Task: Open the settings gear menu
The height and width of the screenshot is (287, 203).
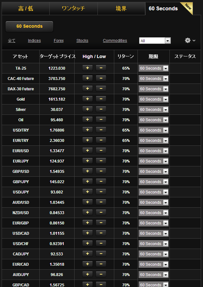Action: click(x=188, y=40)
